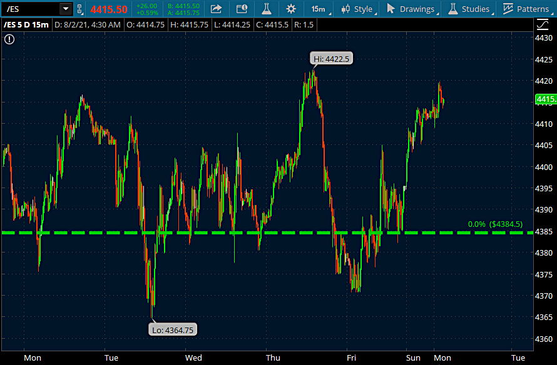
Task: Select the green dashed 4384.5 price line
Action: (188, 232)
